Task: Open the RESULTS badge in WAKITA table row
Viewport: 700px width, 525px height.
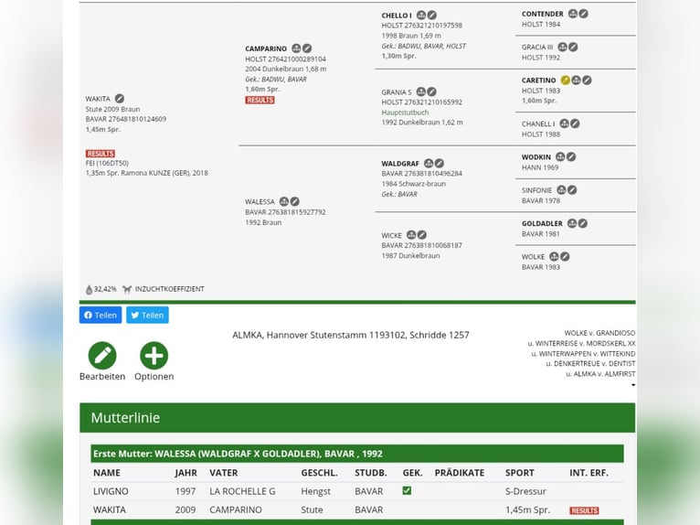Action: coord(584,510)
